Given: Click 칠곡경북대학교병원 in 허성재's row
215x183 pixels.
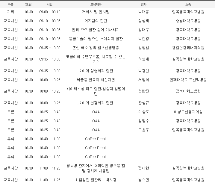Looking at the screenshot, I should (188, 59).
